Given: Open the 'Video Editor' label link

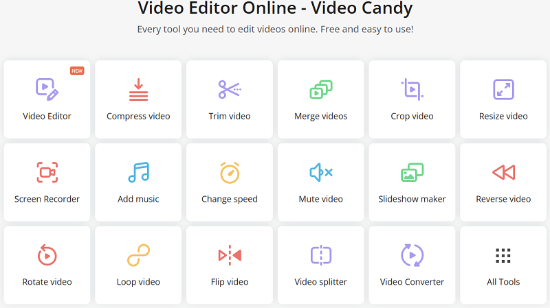Looking at the screenshot, I should [47, 116].
